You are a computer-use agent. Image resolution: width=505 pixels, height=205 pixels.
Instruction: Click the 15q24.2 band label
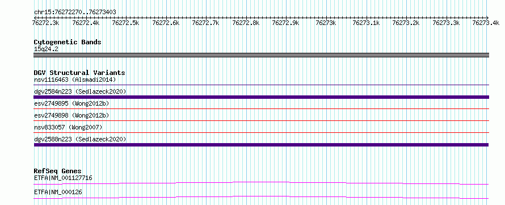[46, 49]
